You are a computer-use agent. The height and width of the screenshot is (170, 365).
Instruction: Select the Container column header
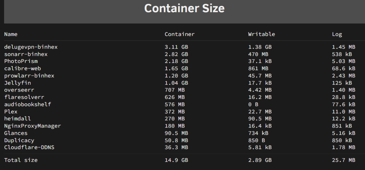pyautogui.click(x=180, y=34)
